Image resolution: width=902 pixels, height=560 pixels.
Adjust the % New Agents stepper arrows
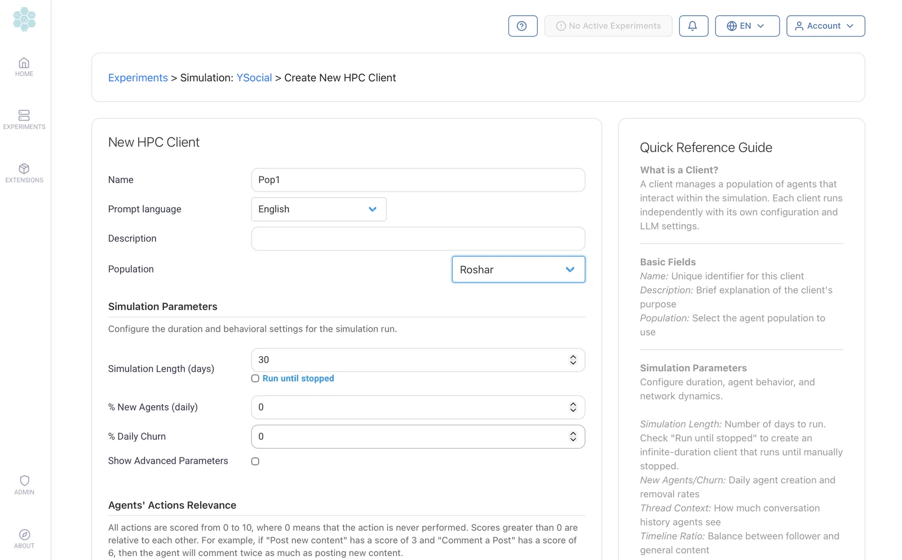point(573,407)
